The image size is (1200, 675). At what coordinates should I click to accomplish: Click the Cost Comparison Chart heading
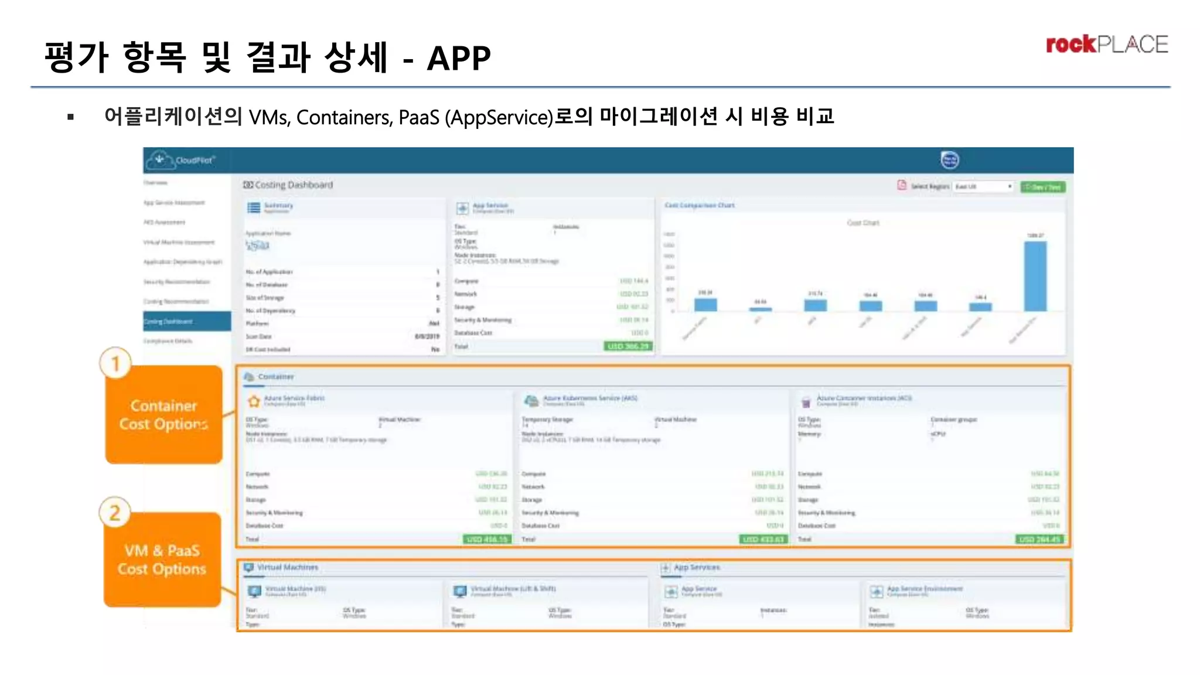(700, 205)
